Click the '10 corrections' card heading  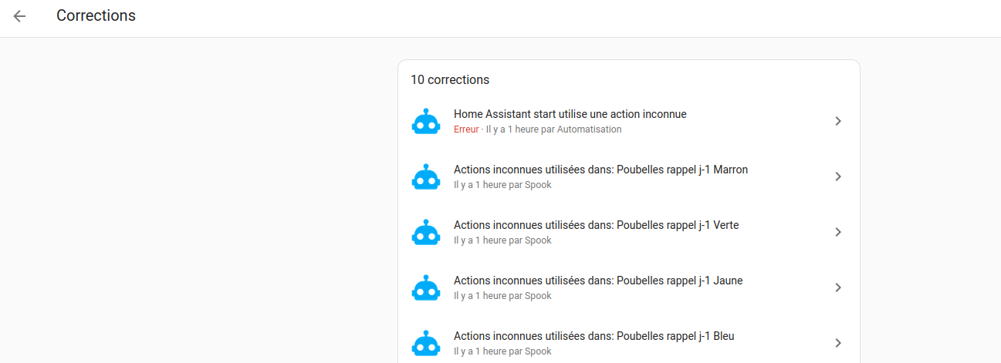click(450, 79)
